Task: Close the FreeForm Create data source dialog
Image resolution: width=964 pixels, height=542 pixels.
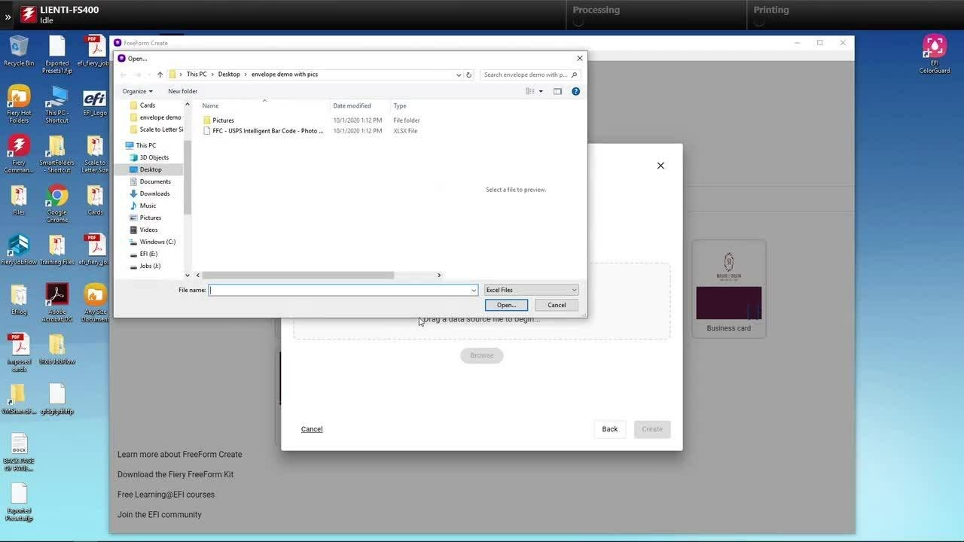Action: click(x=660, y=166)
